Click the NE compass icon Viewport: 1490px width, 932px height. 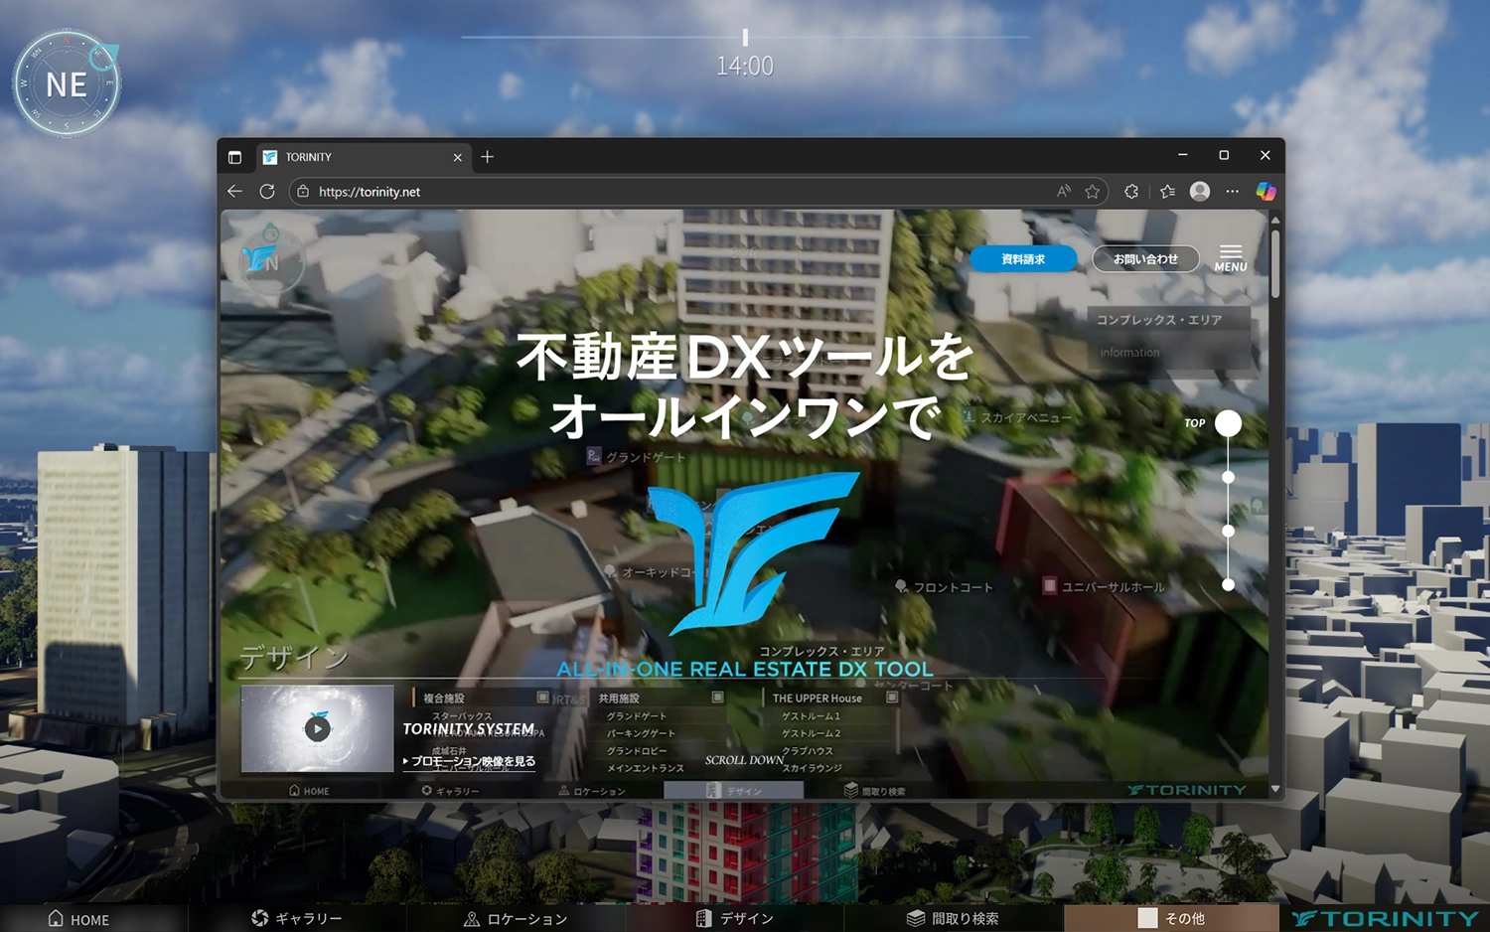[66, 82]
